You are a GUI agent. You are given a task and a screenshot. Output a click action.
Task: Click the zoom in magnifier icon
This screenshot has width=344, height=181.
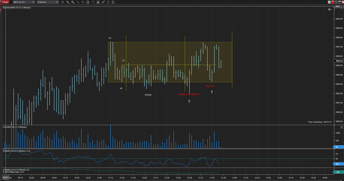point(73,2)
